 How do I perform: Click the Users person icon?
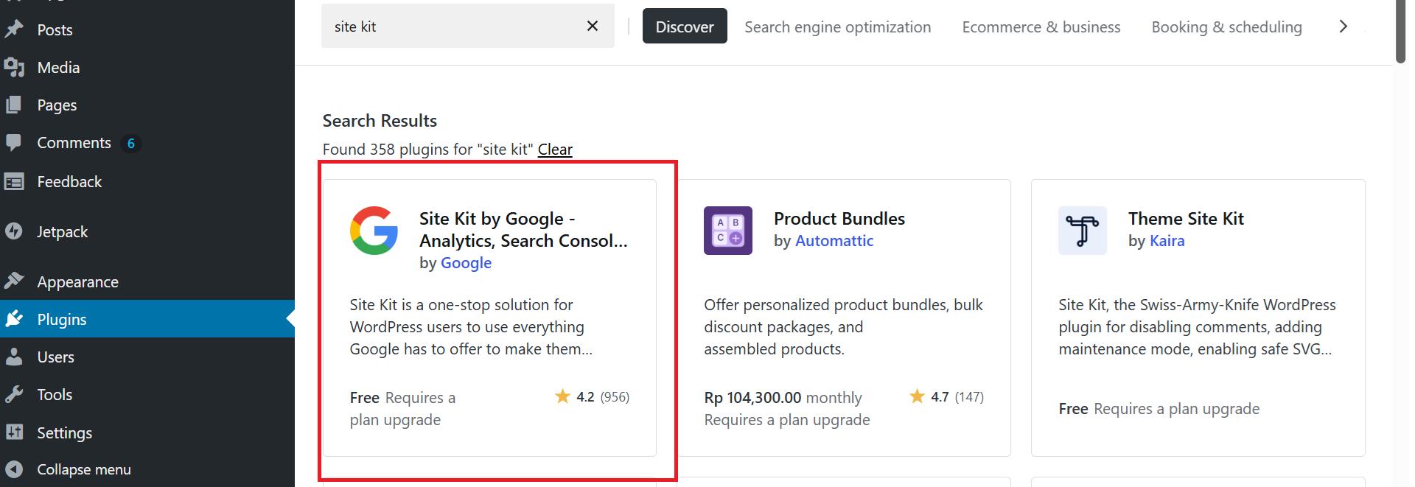(14, 357)
